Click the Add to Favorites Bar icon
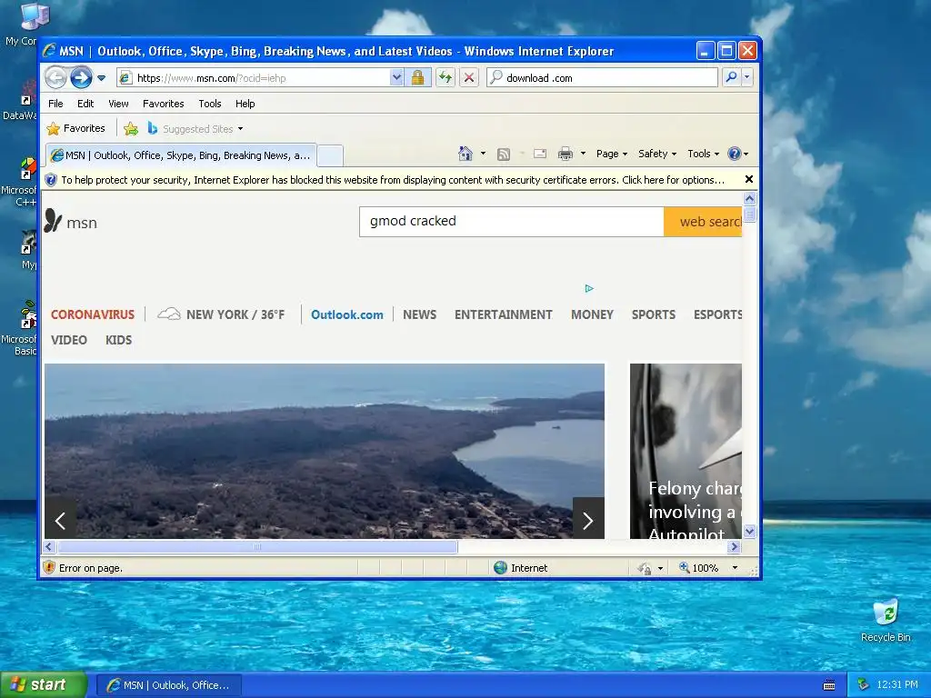Image resolution: width=931 pixels, height=698 pixels. click(131, 128)
